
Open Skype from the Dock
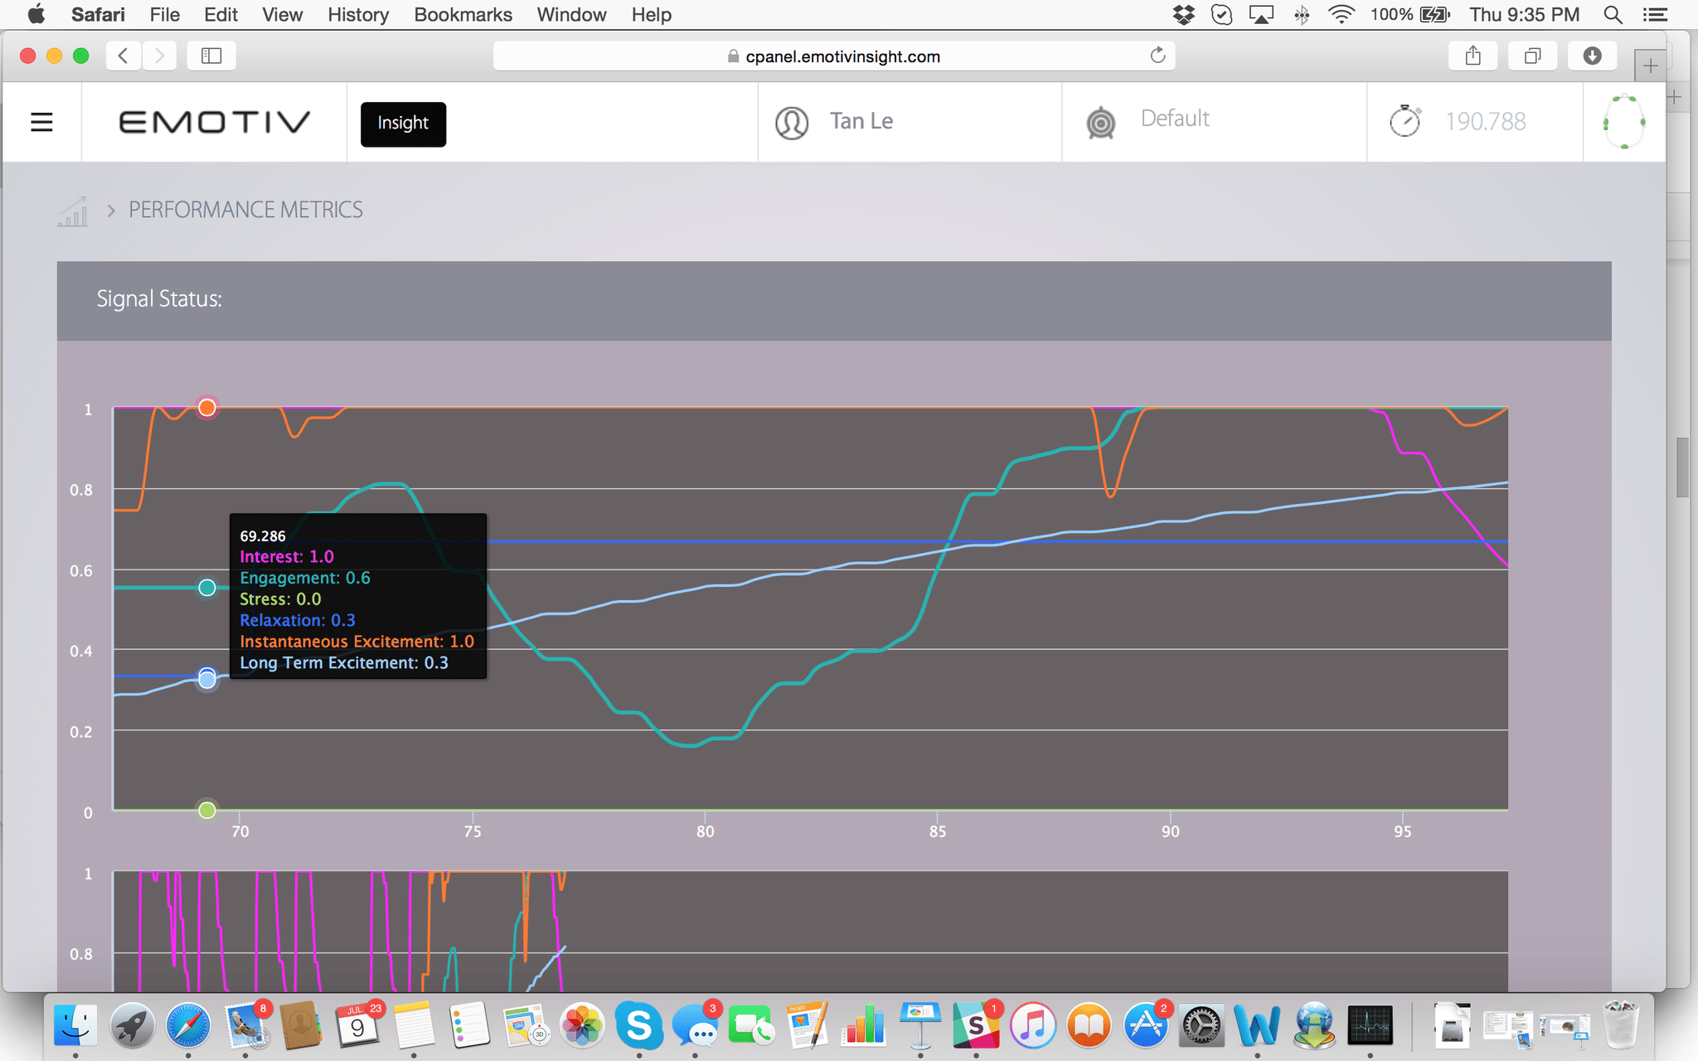[640, 1025]
